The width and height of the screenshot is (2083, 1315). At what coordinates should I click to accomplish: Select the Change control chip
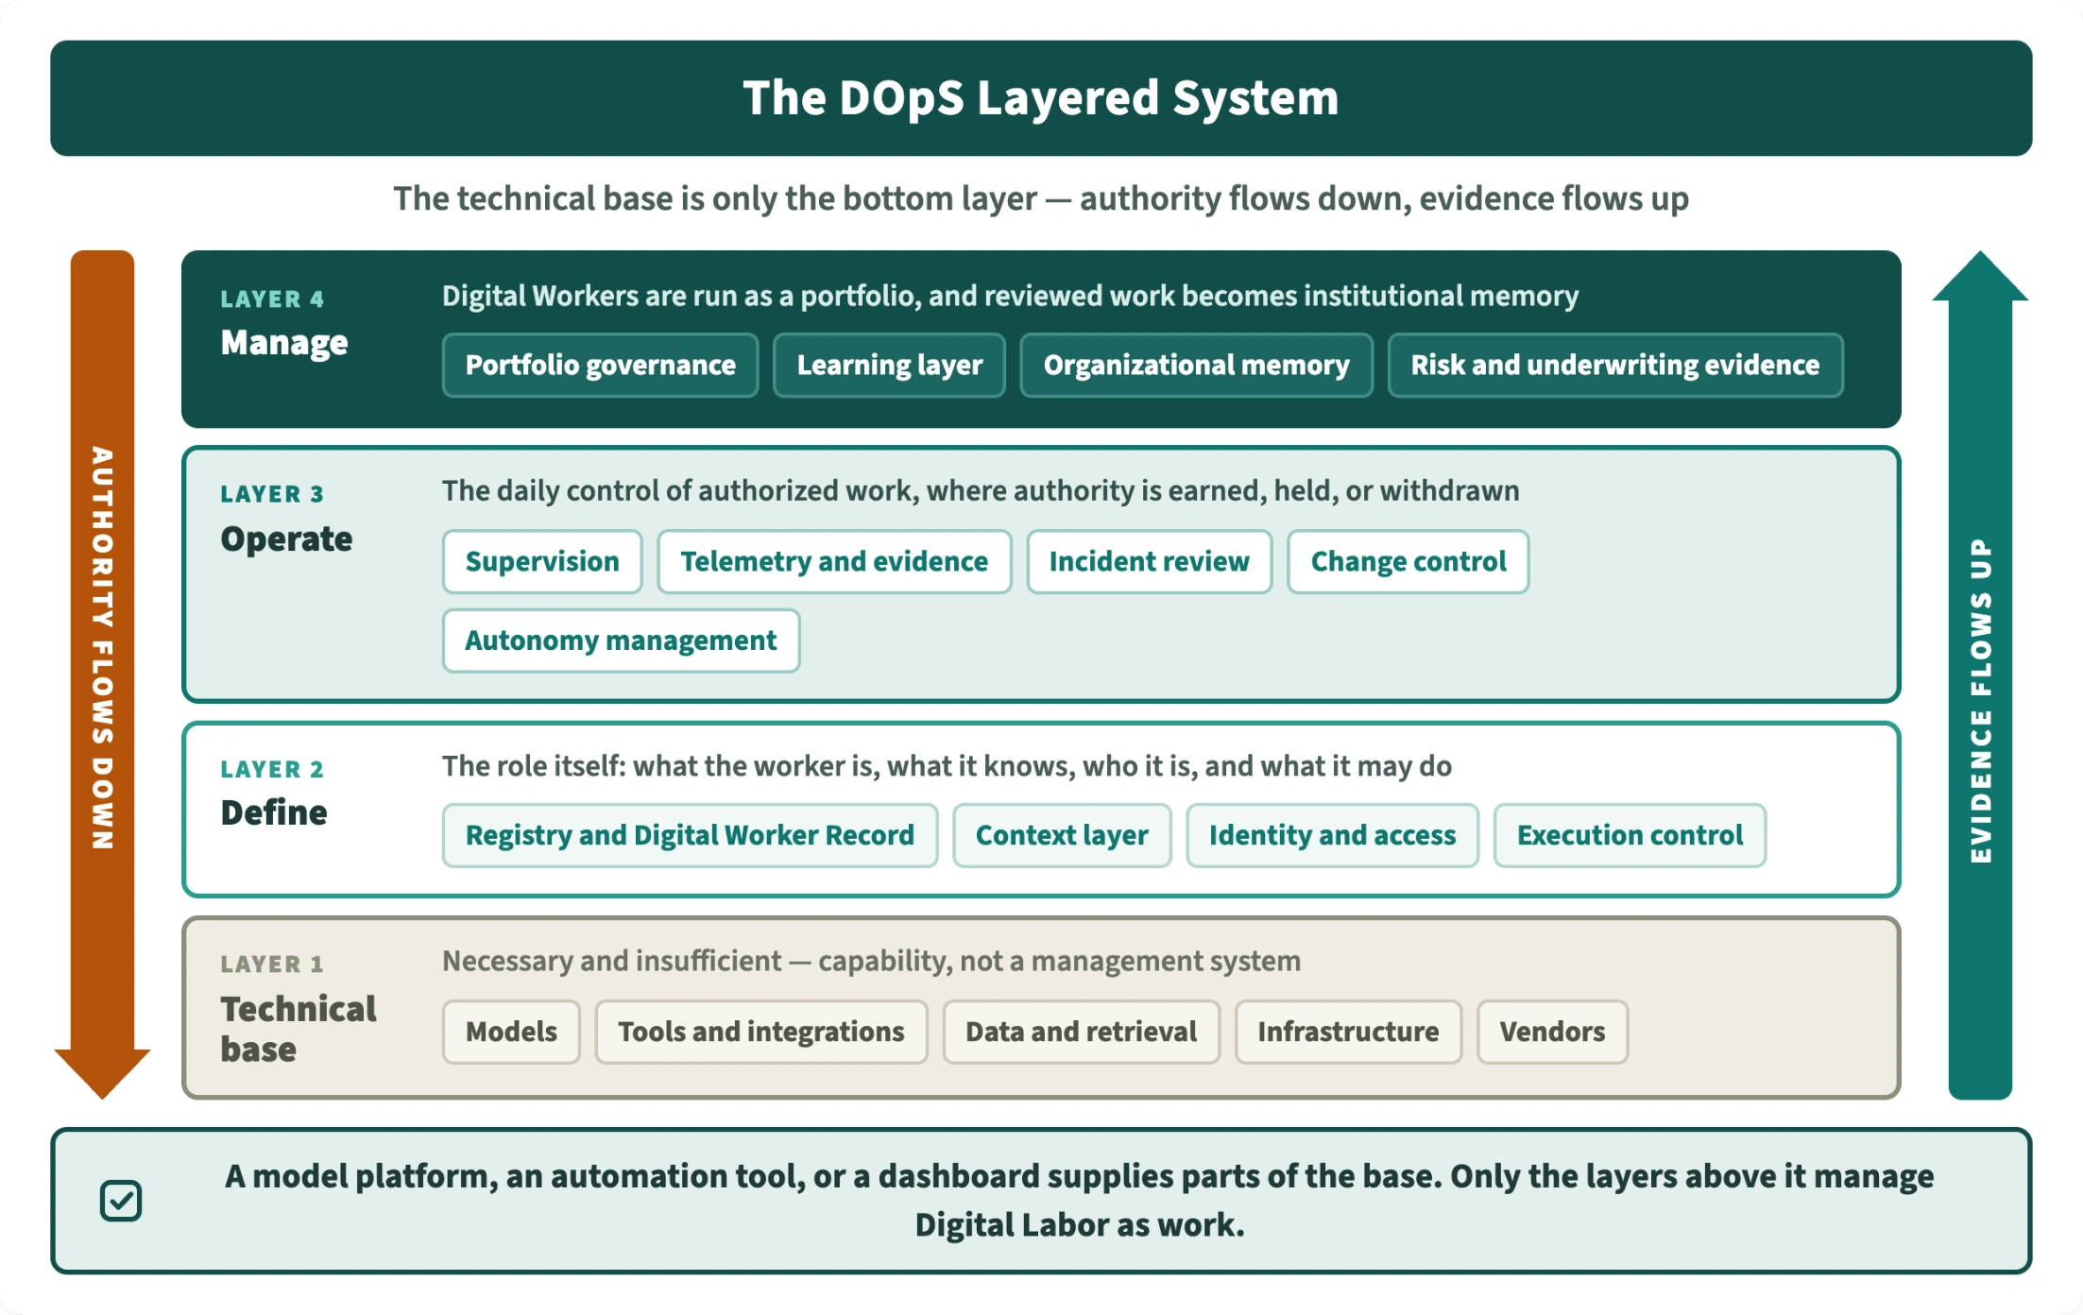point(1408,561)
